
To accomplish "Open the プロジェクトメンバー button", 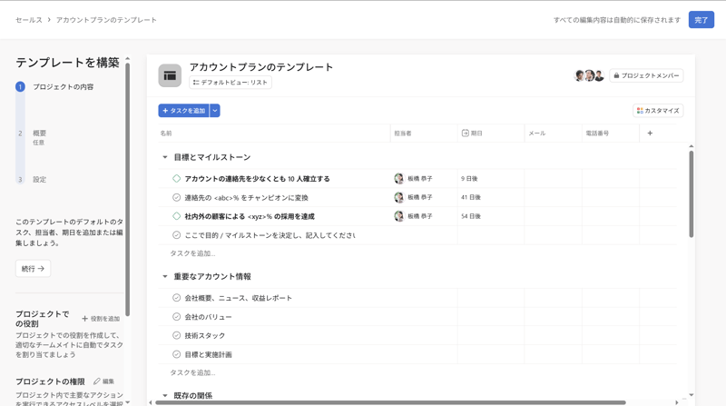I will (x=646, y=75).
